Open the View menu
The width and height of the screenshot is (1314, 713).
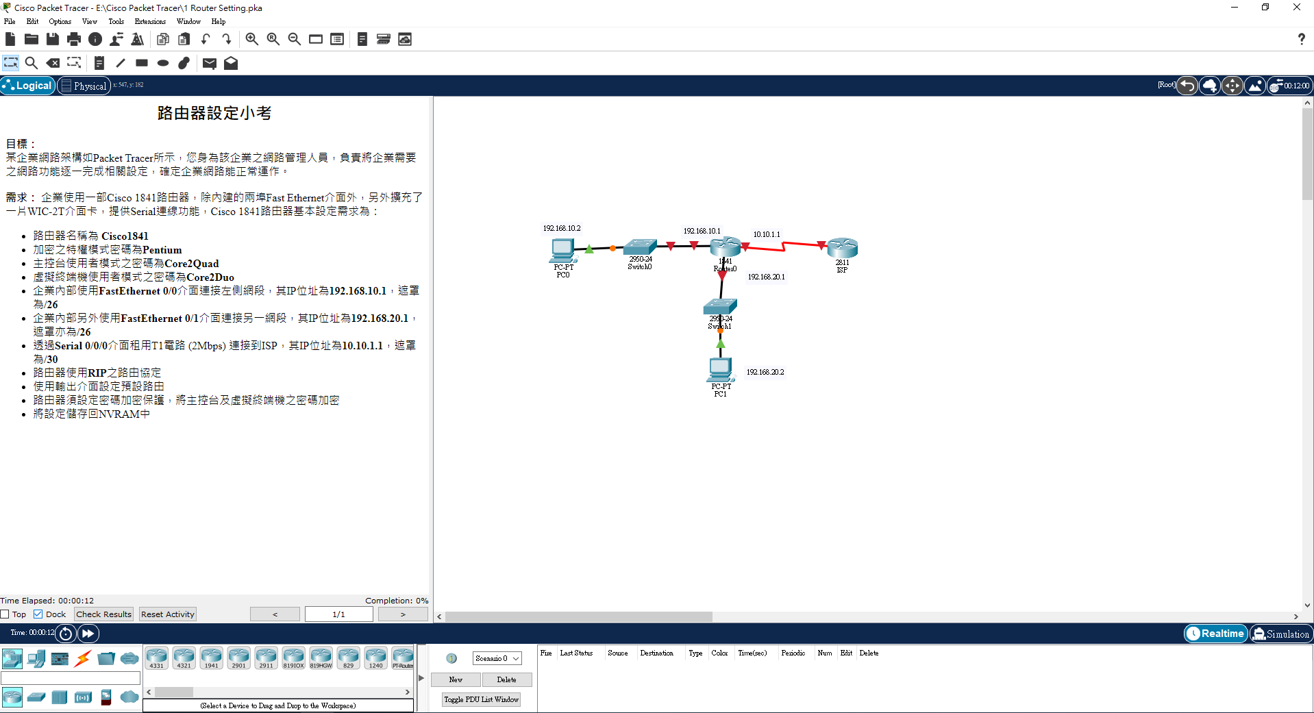tap(90, 21)
